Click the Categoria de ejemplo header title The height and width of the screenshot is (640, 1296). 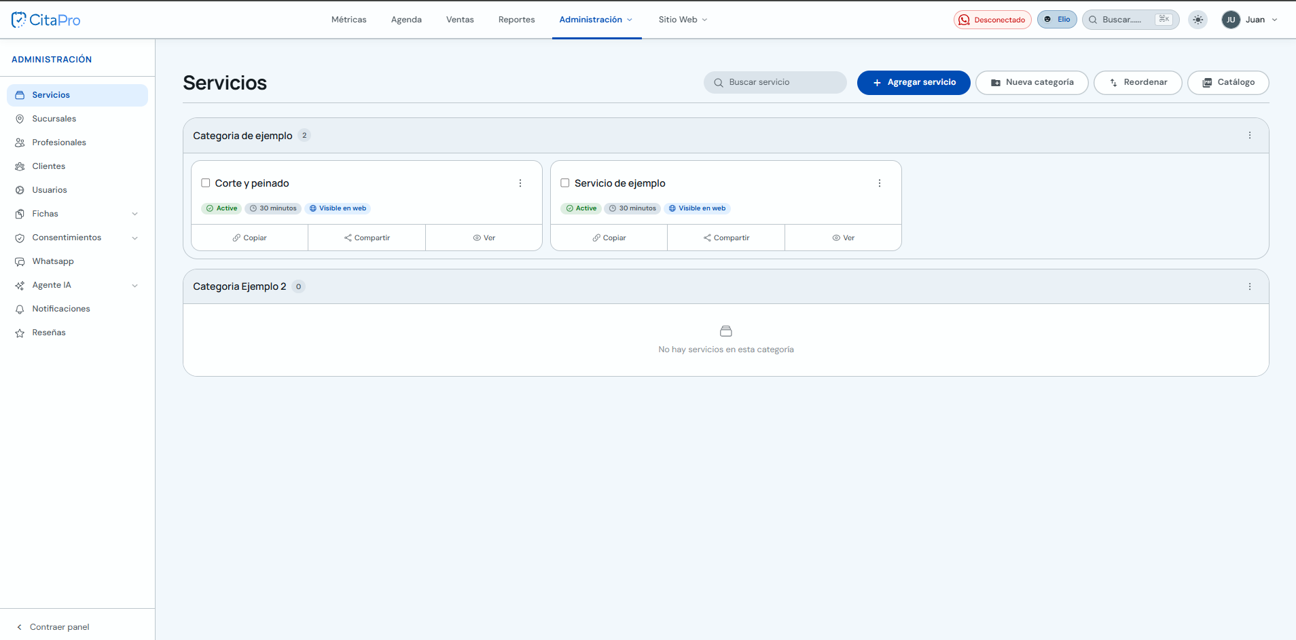[242, 136]
